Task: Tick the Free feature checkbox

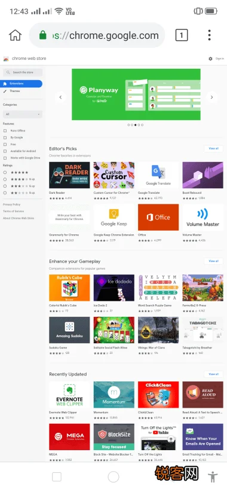Action: (x=5, y=144)
